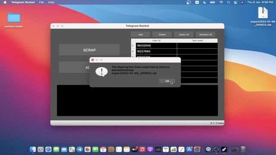The width and height of the screenshot is (276, 155).
Task: Click the battery icon in menu bar
Action: 213,2
